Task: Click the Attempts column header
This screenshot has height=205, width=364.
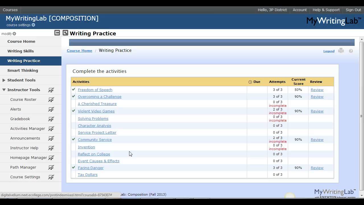Action: click(277, 82)
